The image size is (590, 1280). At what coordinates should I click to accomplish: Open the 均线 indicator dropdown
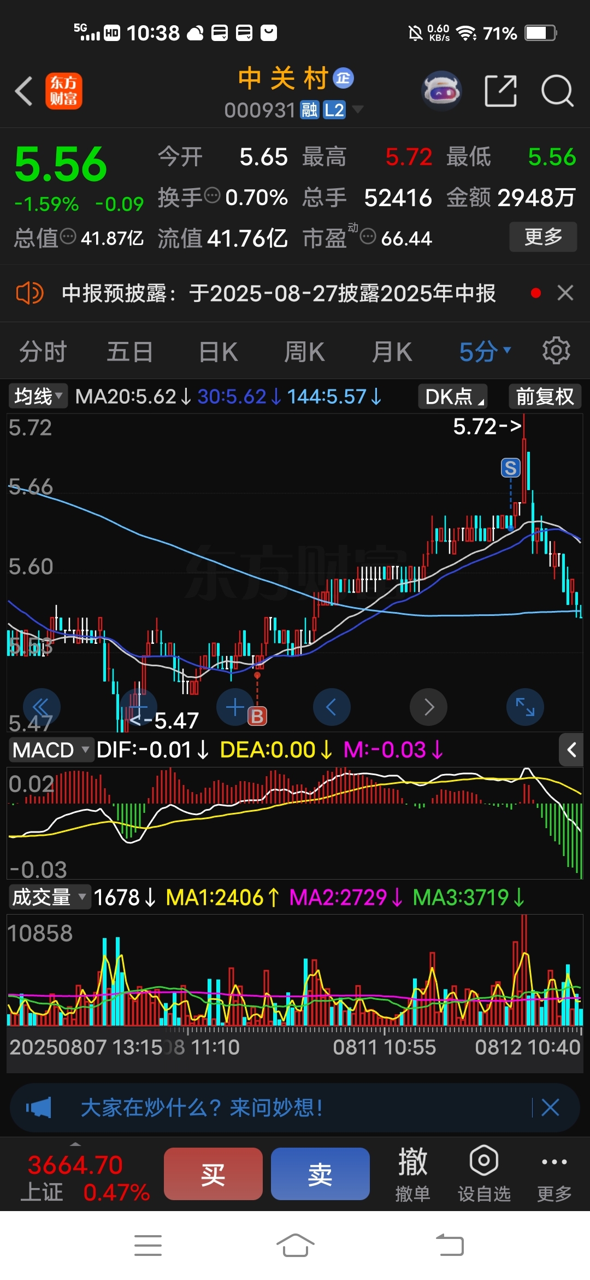(x=38, y=396)
